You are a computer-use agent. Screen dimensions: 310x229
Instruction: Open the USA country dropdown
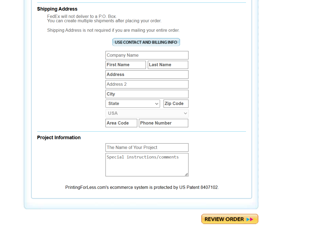(147, 113)
